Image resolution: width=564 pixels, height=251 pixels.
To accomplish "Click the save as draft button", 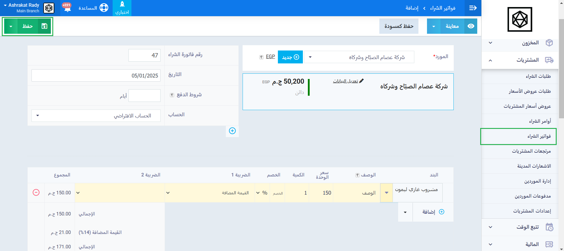I will pyautogui.click(x=399, y=26).
